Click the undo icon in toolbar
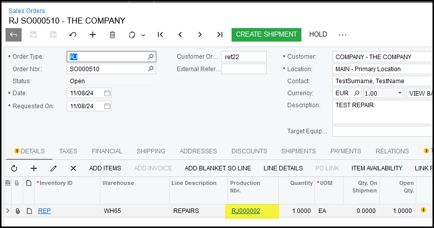Screen dimensions: 434x228 73,35
